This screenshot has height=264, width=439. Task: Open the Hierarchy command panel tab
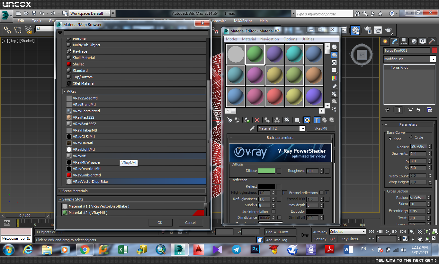coord(404,41)
